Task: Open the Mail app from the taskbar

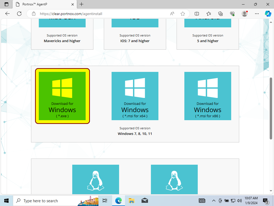Action: (x=145, y=201)
